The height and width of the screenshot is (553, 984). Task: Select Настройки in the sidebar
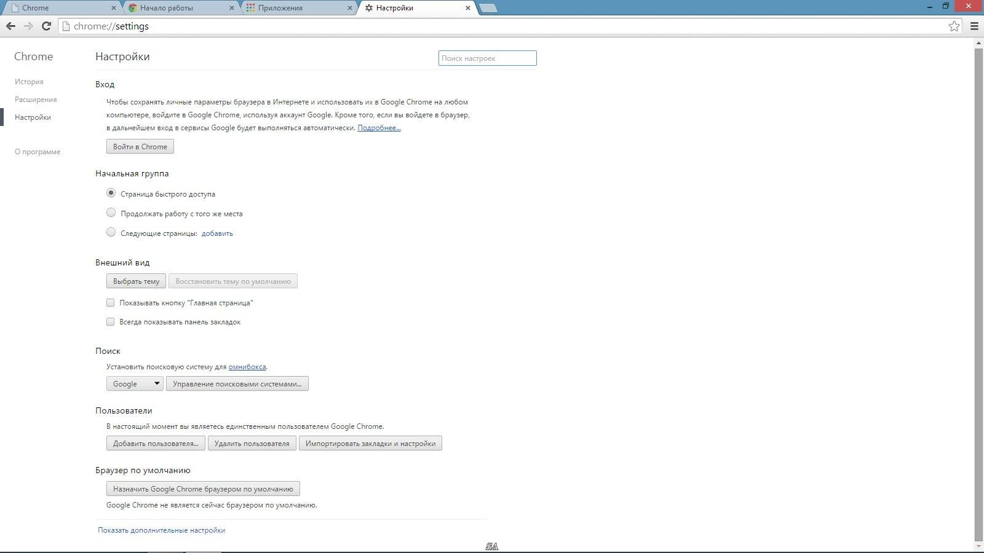click(x=33, y=117)
